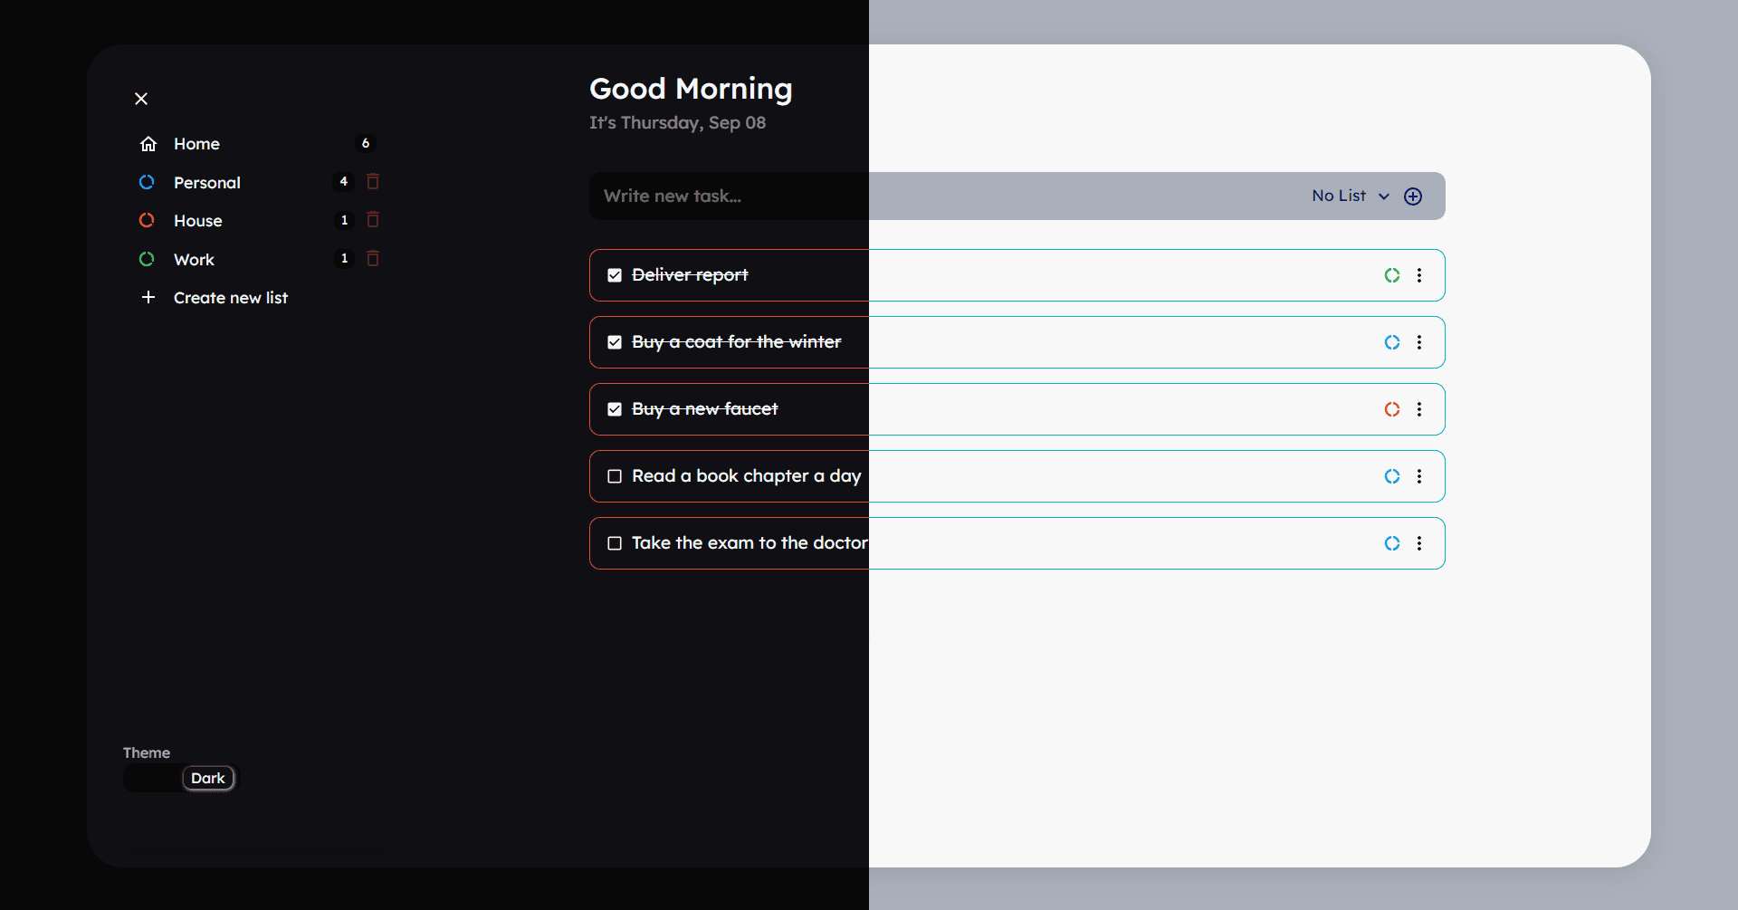The height and width of the screenshot is (910, 1738).
Task: Open three-dot menu for Buy a coat task
Action: (1418, 342)
